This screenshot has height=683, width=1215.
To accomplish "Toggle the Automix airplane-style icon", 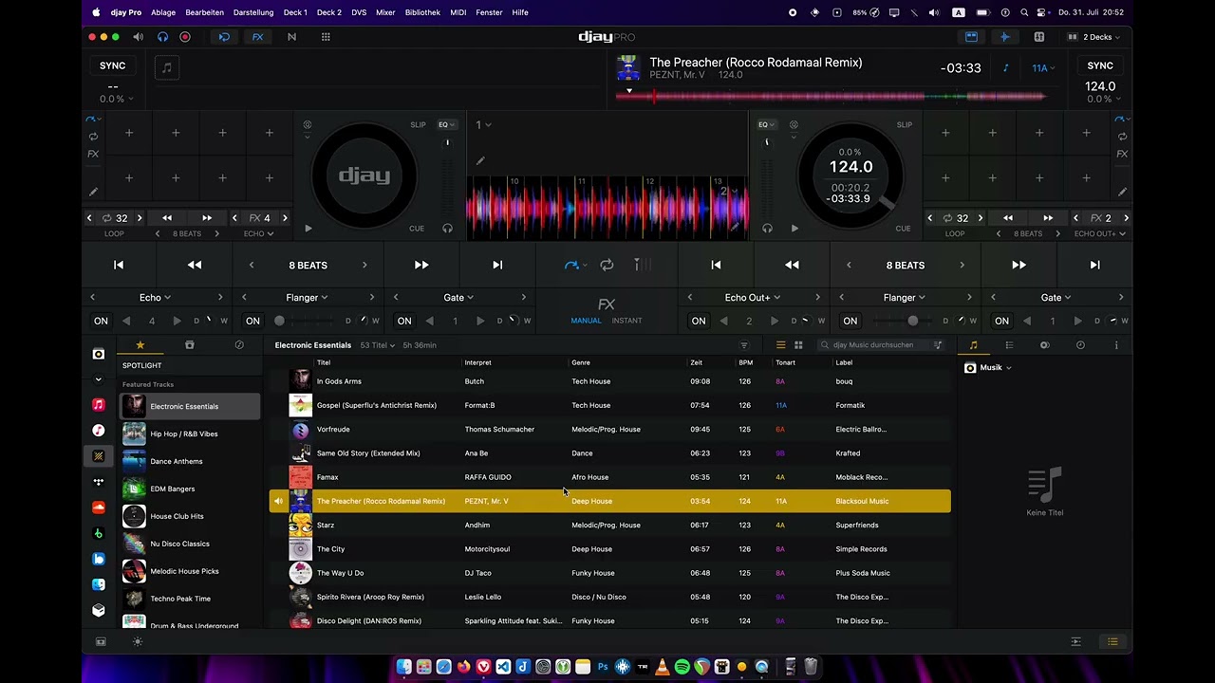I will pos(1004,37).
